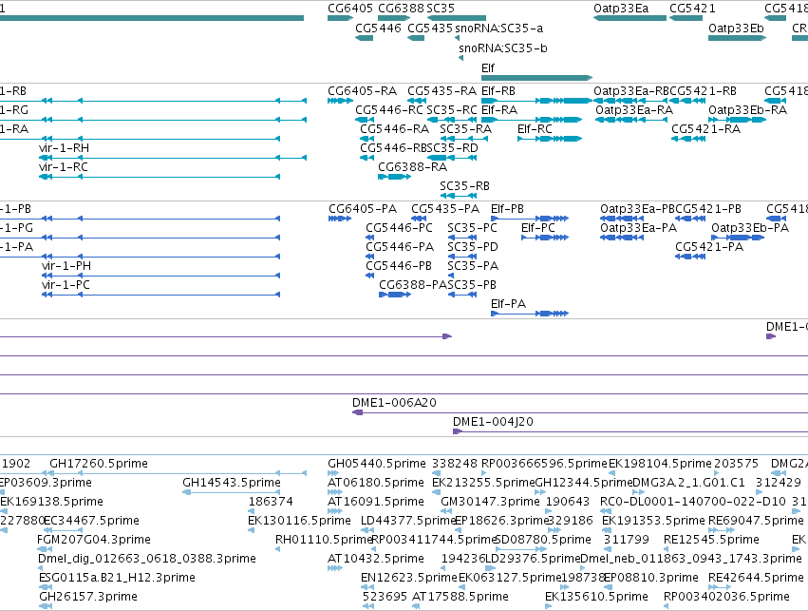Select the CG6388 gene label

pyautogui.click(x=401, y=9)
